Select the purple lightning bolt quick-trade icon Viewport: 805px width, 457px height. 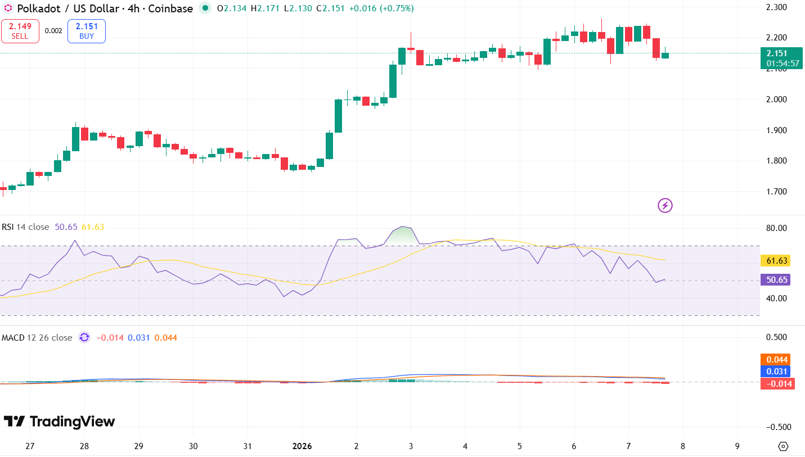[x=665, y=206]
